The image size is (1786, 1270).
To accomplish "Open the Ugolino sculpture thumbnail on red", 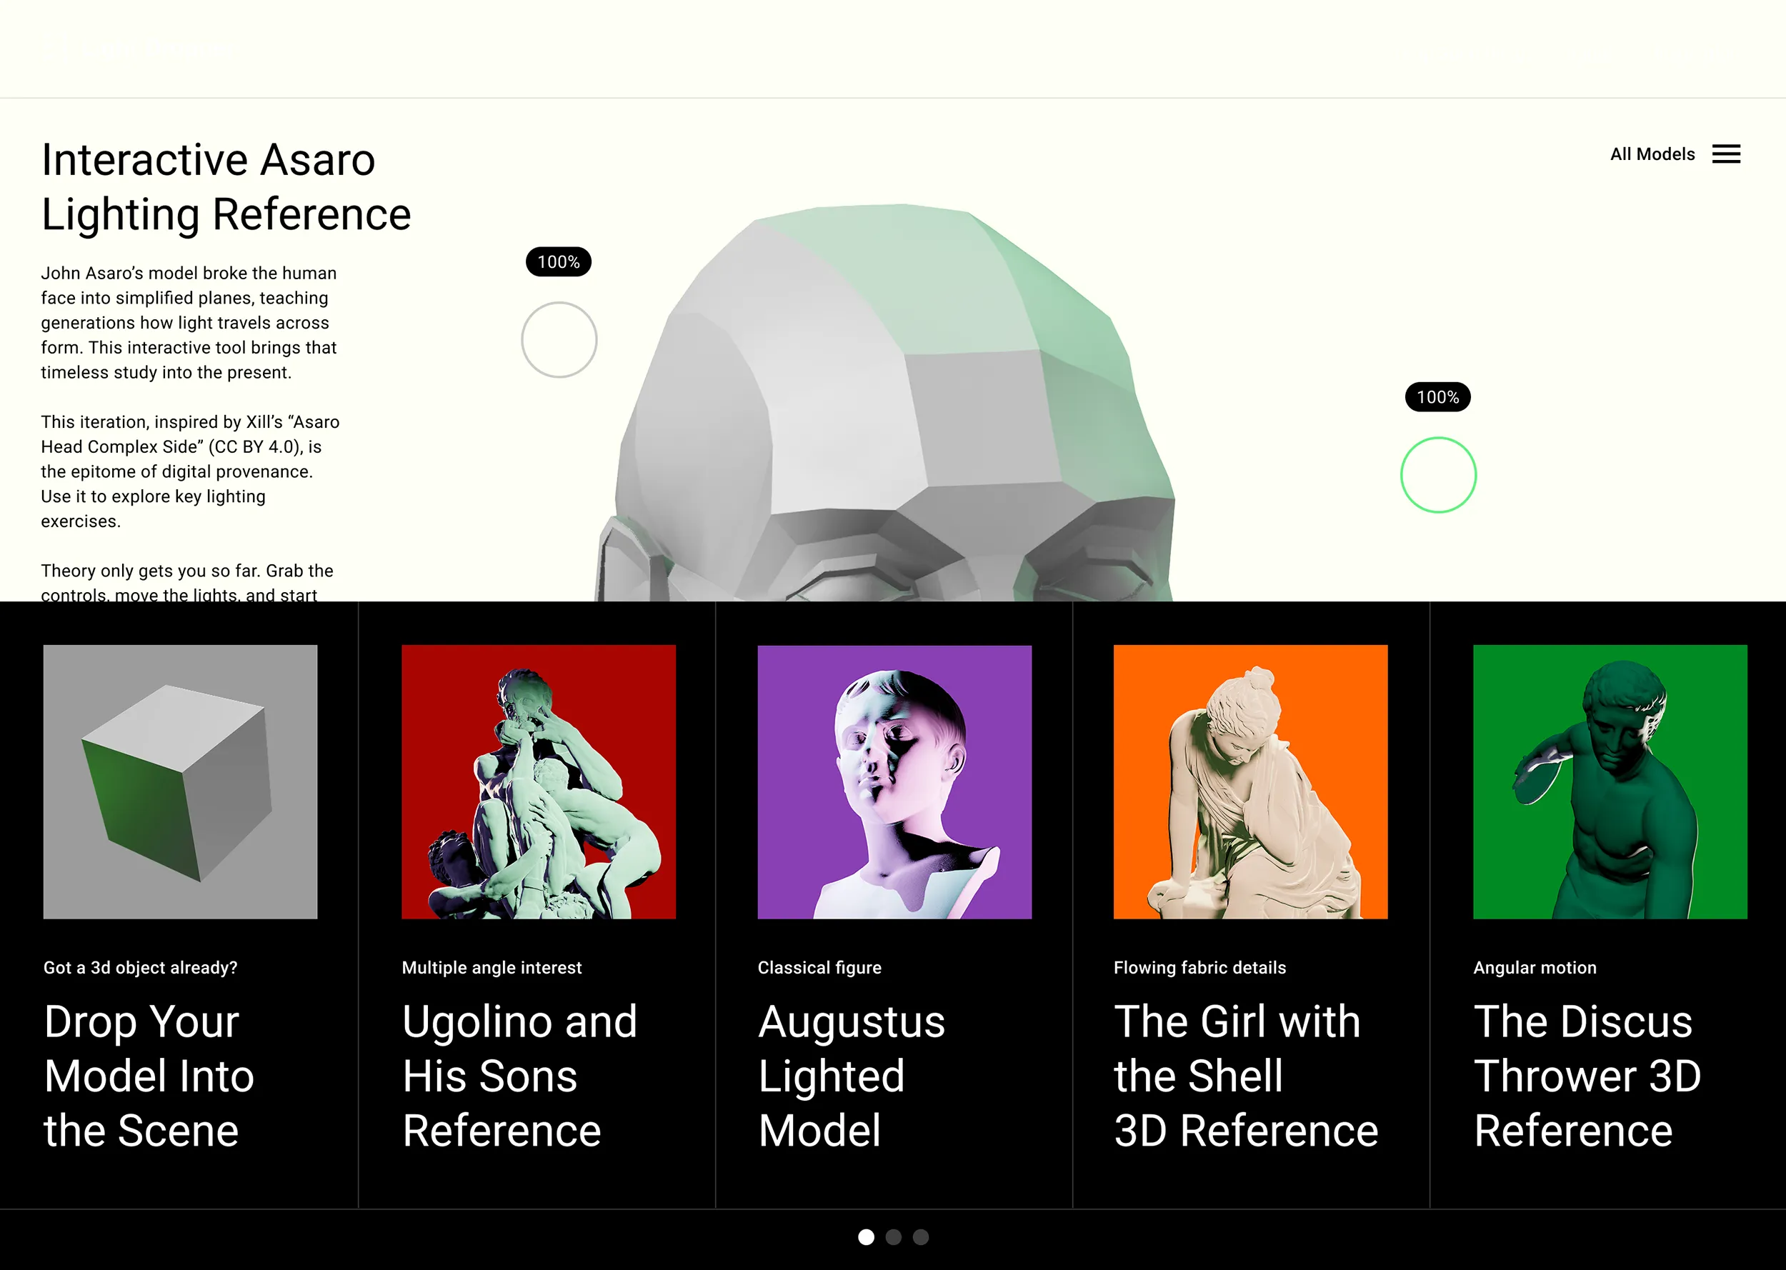I will pyautogui.click(x=539, y=782).
